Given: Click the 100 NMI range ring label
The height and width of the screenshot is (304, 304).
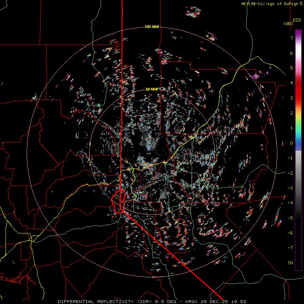Looking at the screenshot, I should (152, 27).
